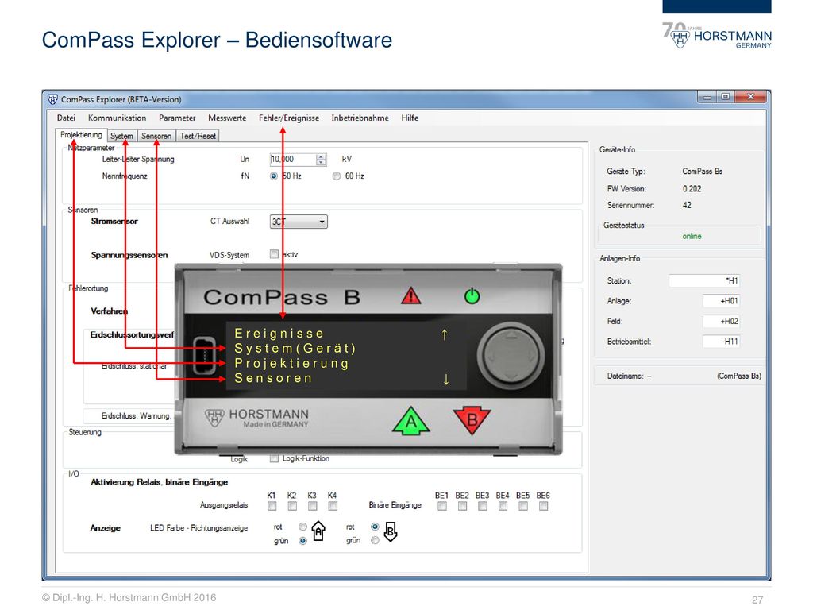Open the Datei menu
Viewport: 813px width, 610px height.
coord(67,118)
